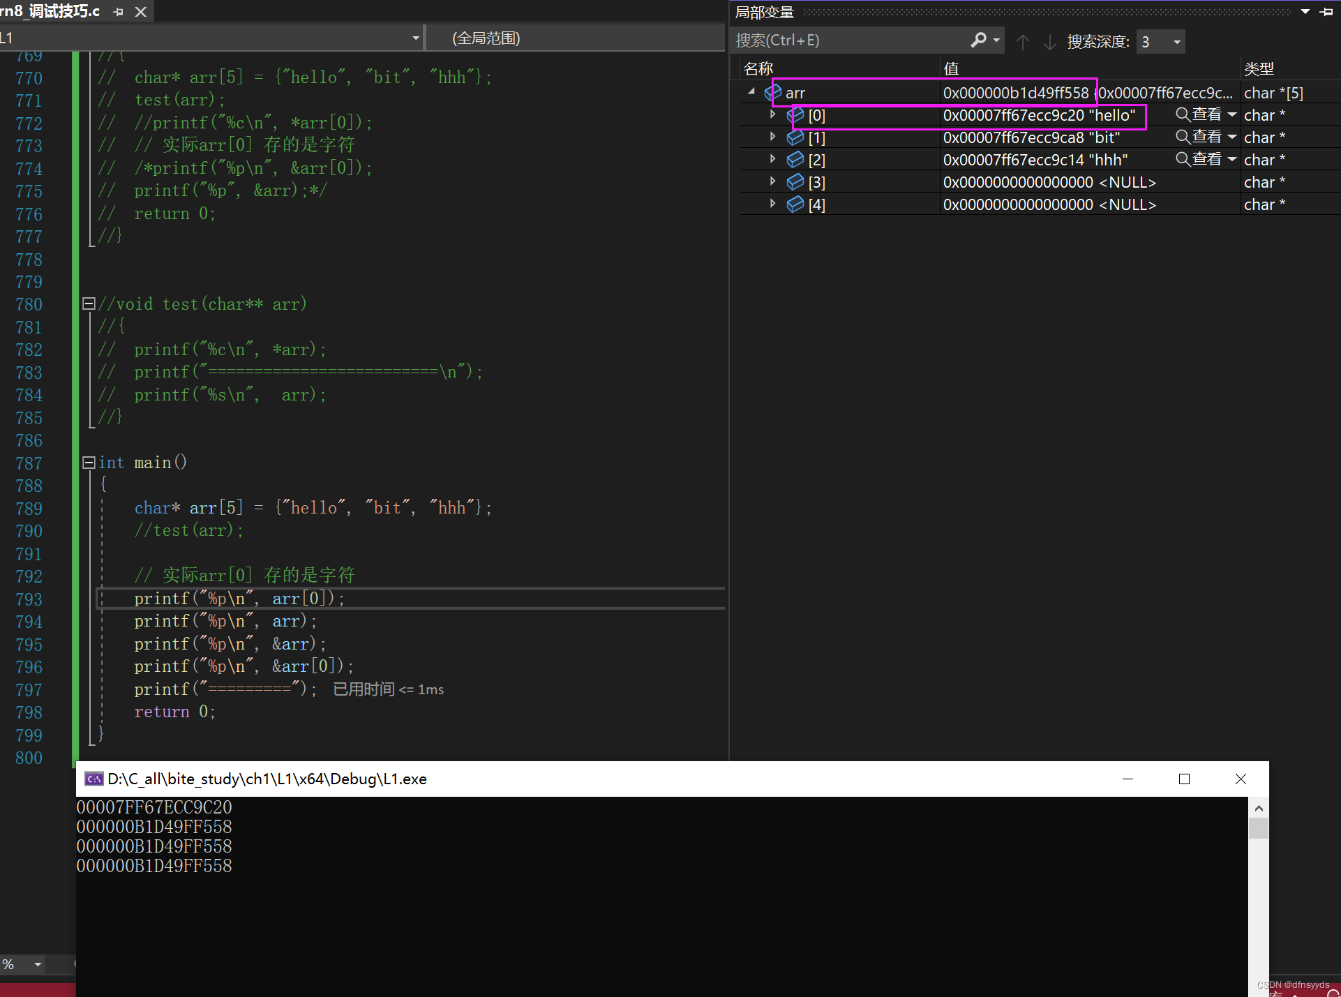The height and width of the screenshot is (997, 1341).
Task: Open 查看 visualizer for "hhh" value
Action: point(1199,159)
